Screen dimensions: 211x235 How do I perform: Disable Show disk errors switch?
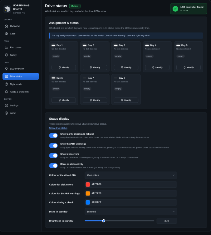pyautogui.click(x=53, y=155)
